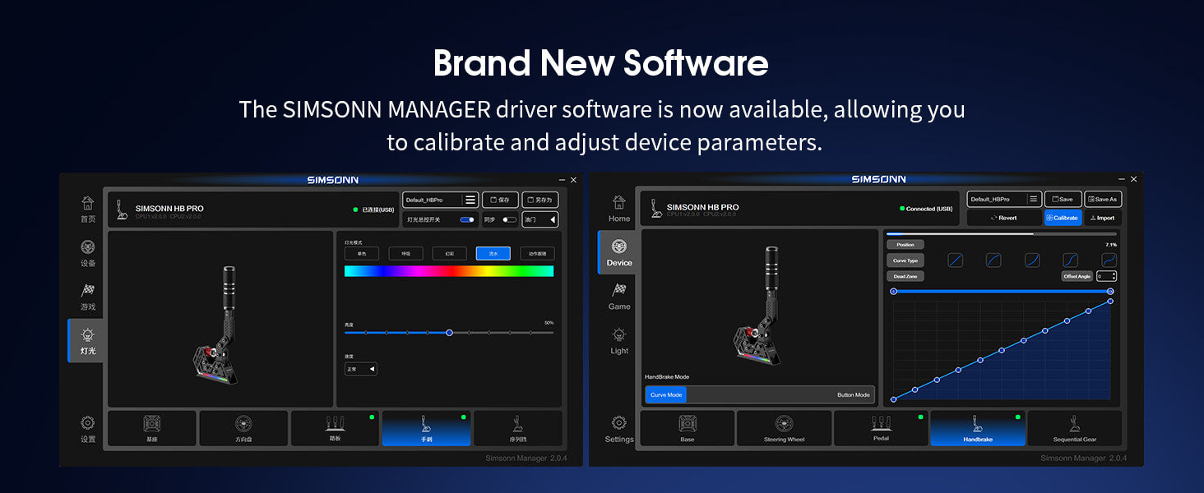Click the Offset Angle input field
The width and height of the screenshot is (1204, 493).
1105,276
